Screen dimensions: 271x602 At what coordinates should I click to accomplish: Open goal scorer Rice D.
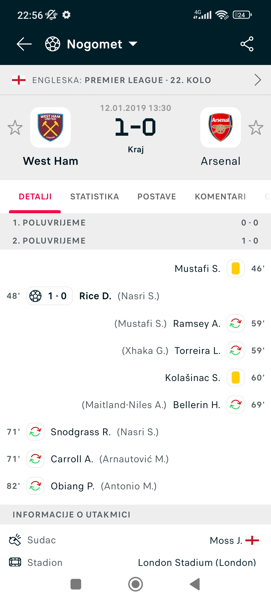coord(95,296)
